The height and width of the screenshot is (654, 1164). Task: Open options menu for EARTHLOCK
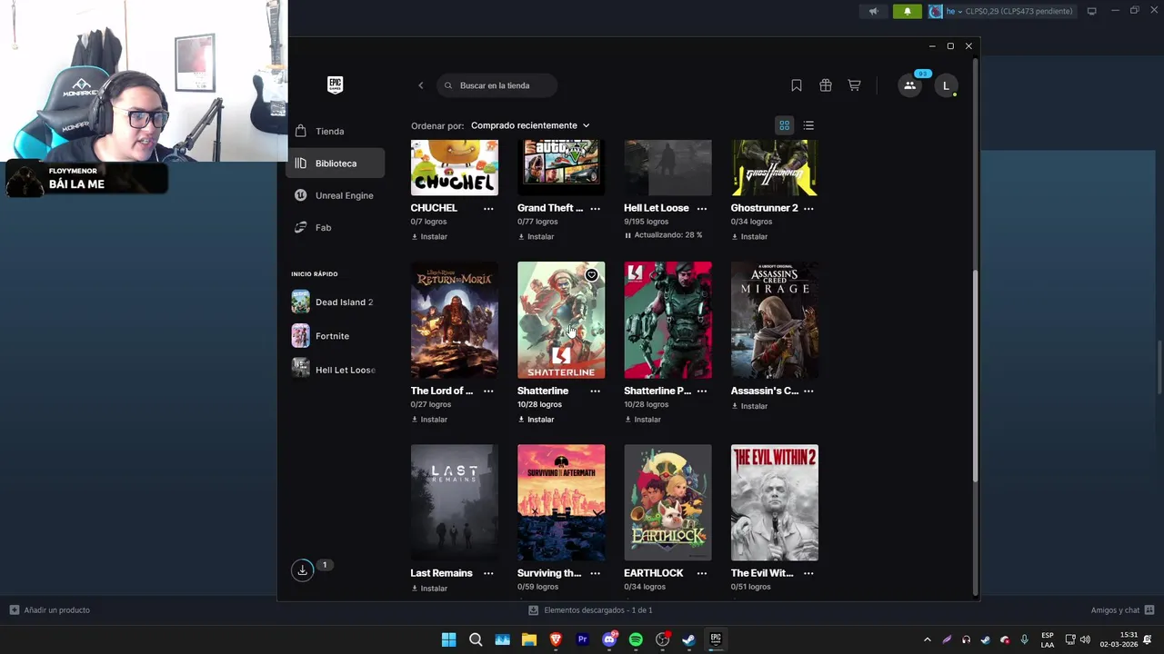pyautogui.click(x=702, y=573)
